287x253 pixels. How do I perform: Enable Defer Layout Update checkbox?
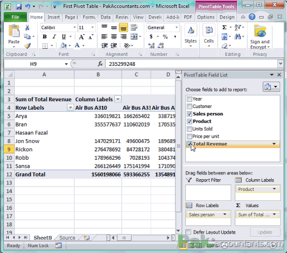coord(188,232)
